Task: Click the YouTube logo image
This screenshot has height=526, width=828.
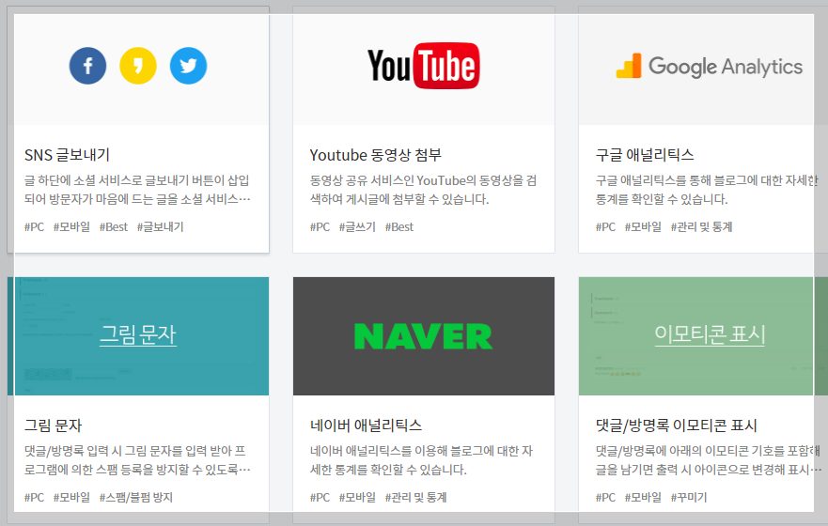Action: (424, 66)
